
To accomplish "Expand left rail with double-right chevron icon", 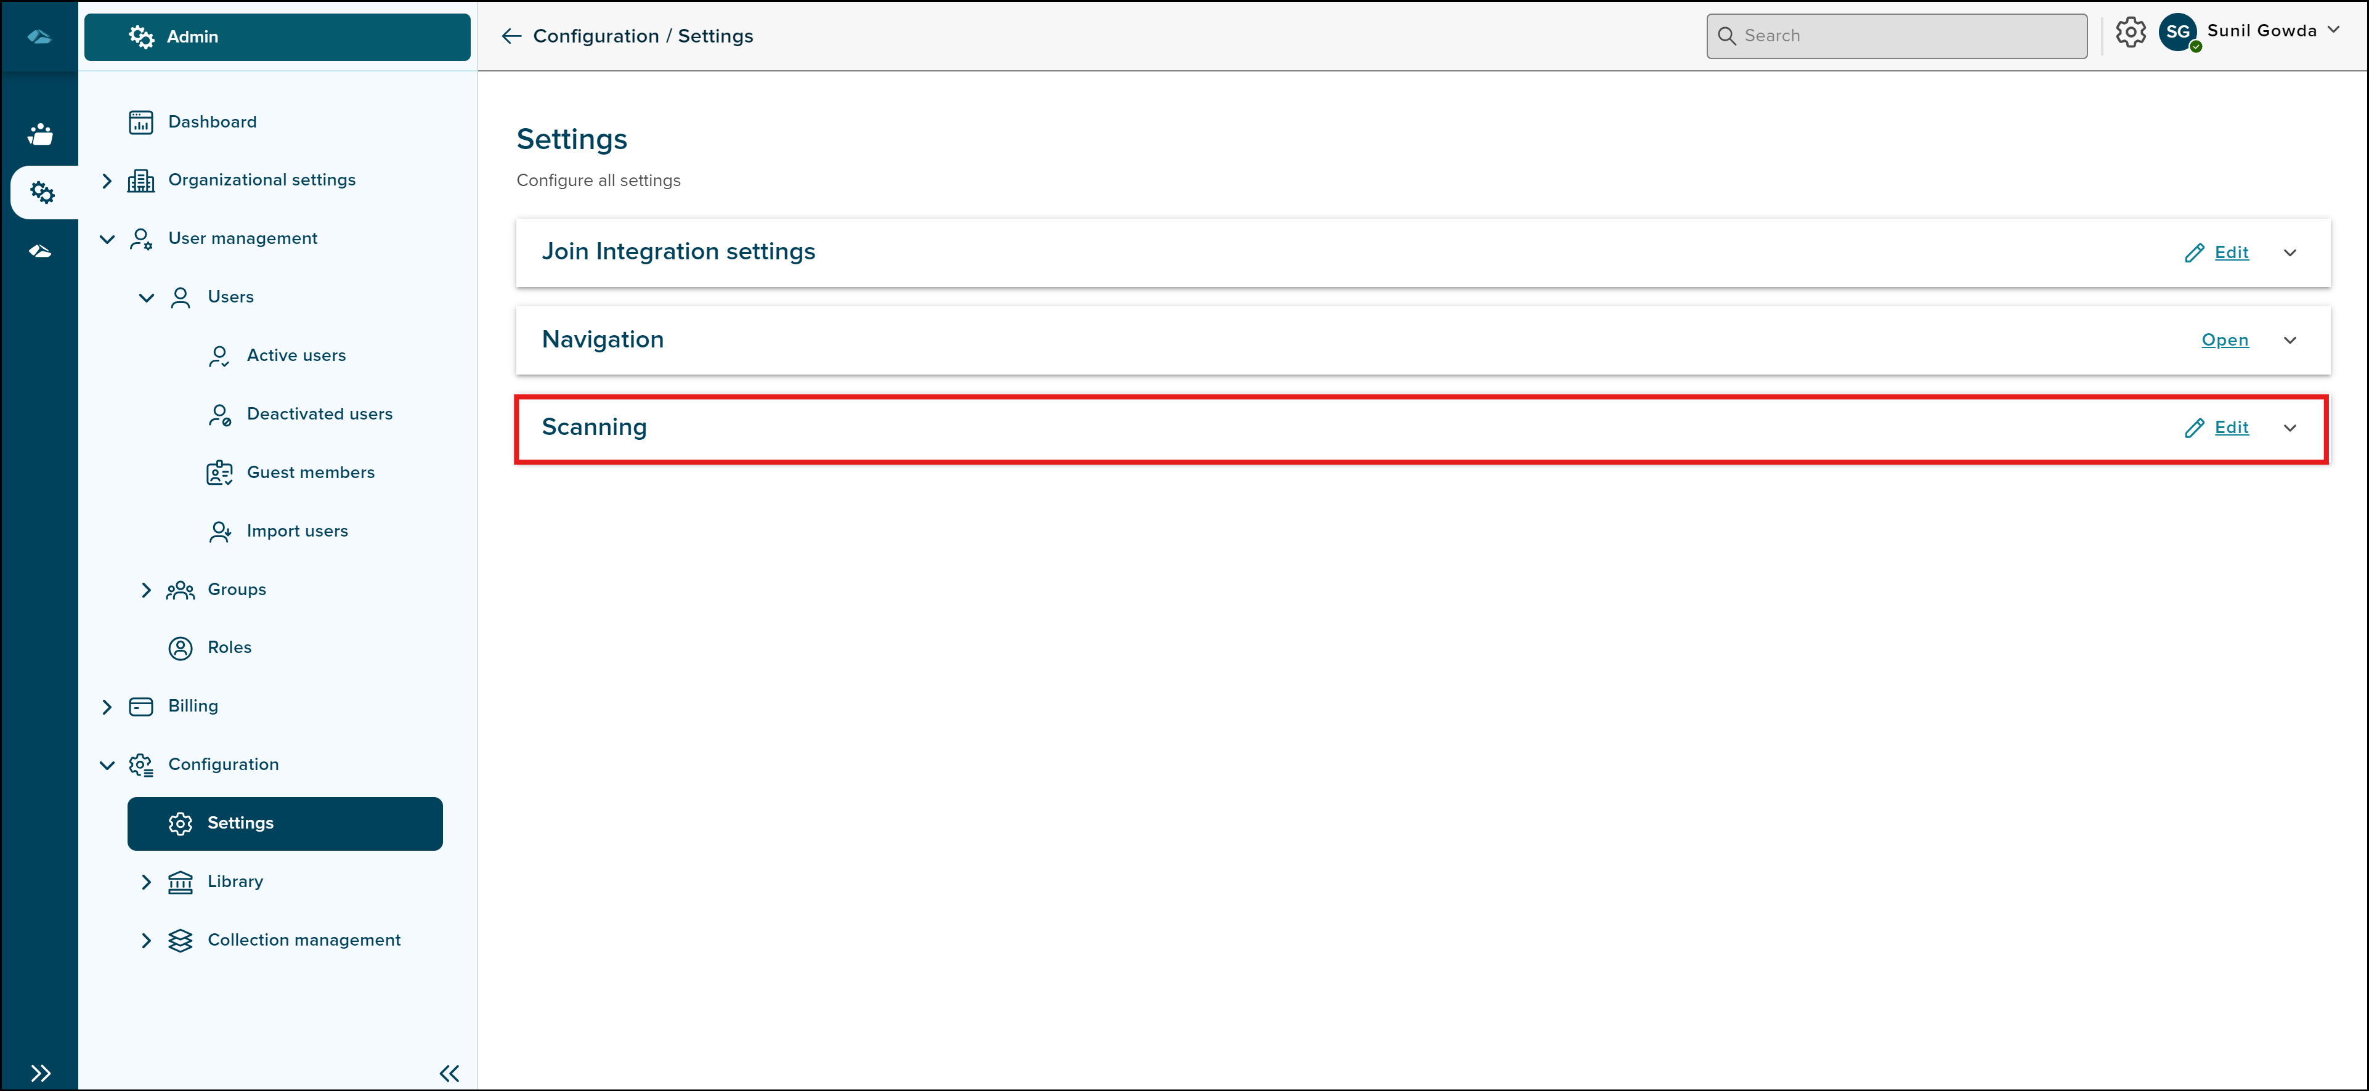I will click(41, 1073).
